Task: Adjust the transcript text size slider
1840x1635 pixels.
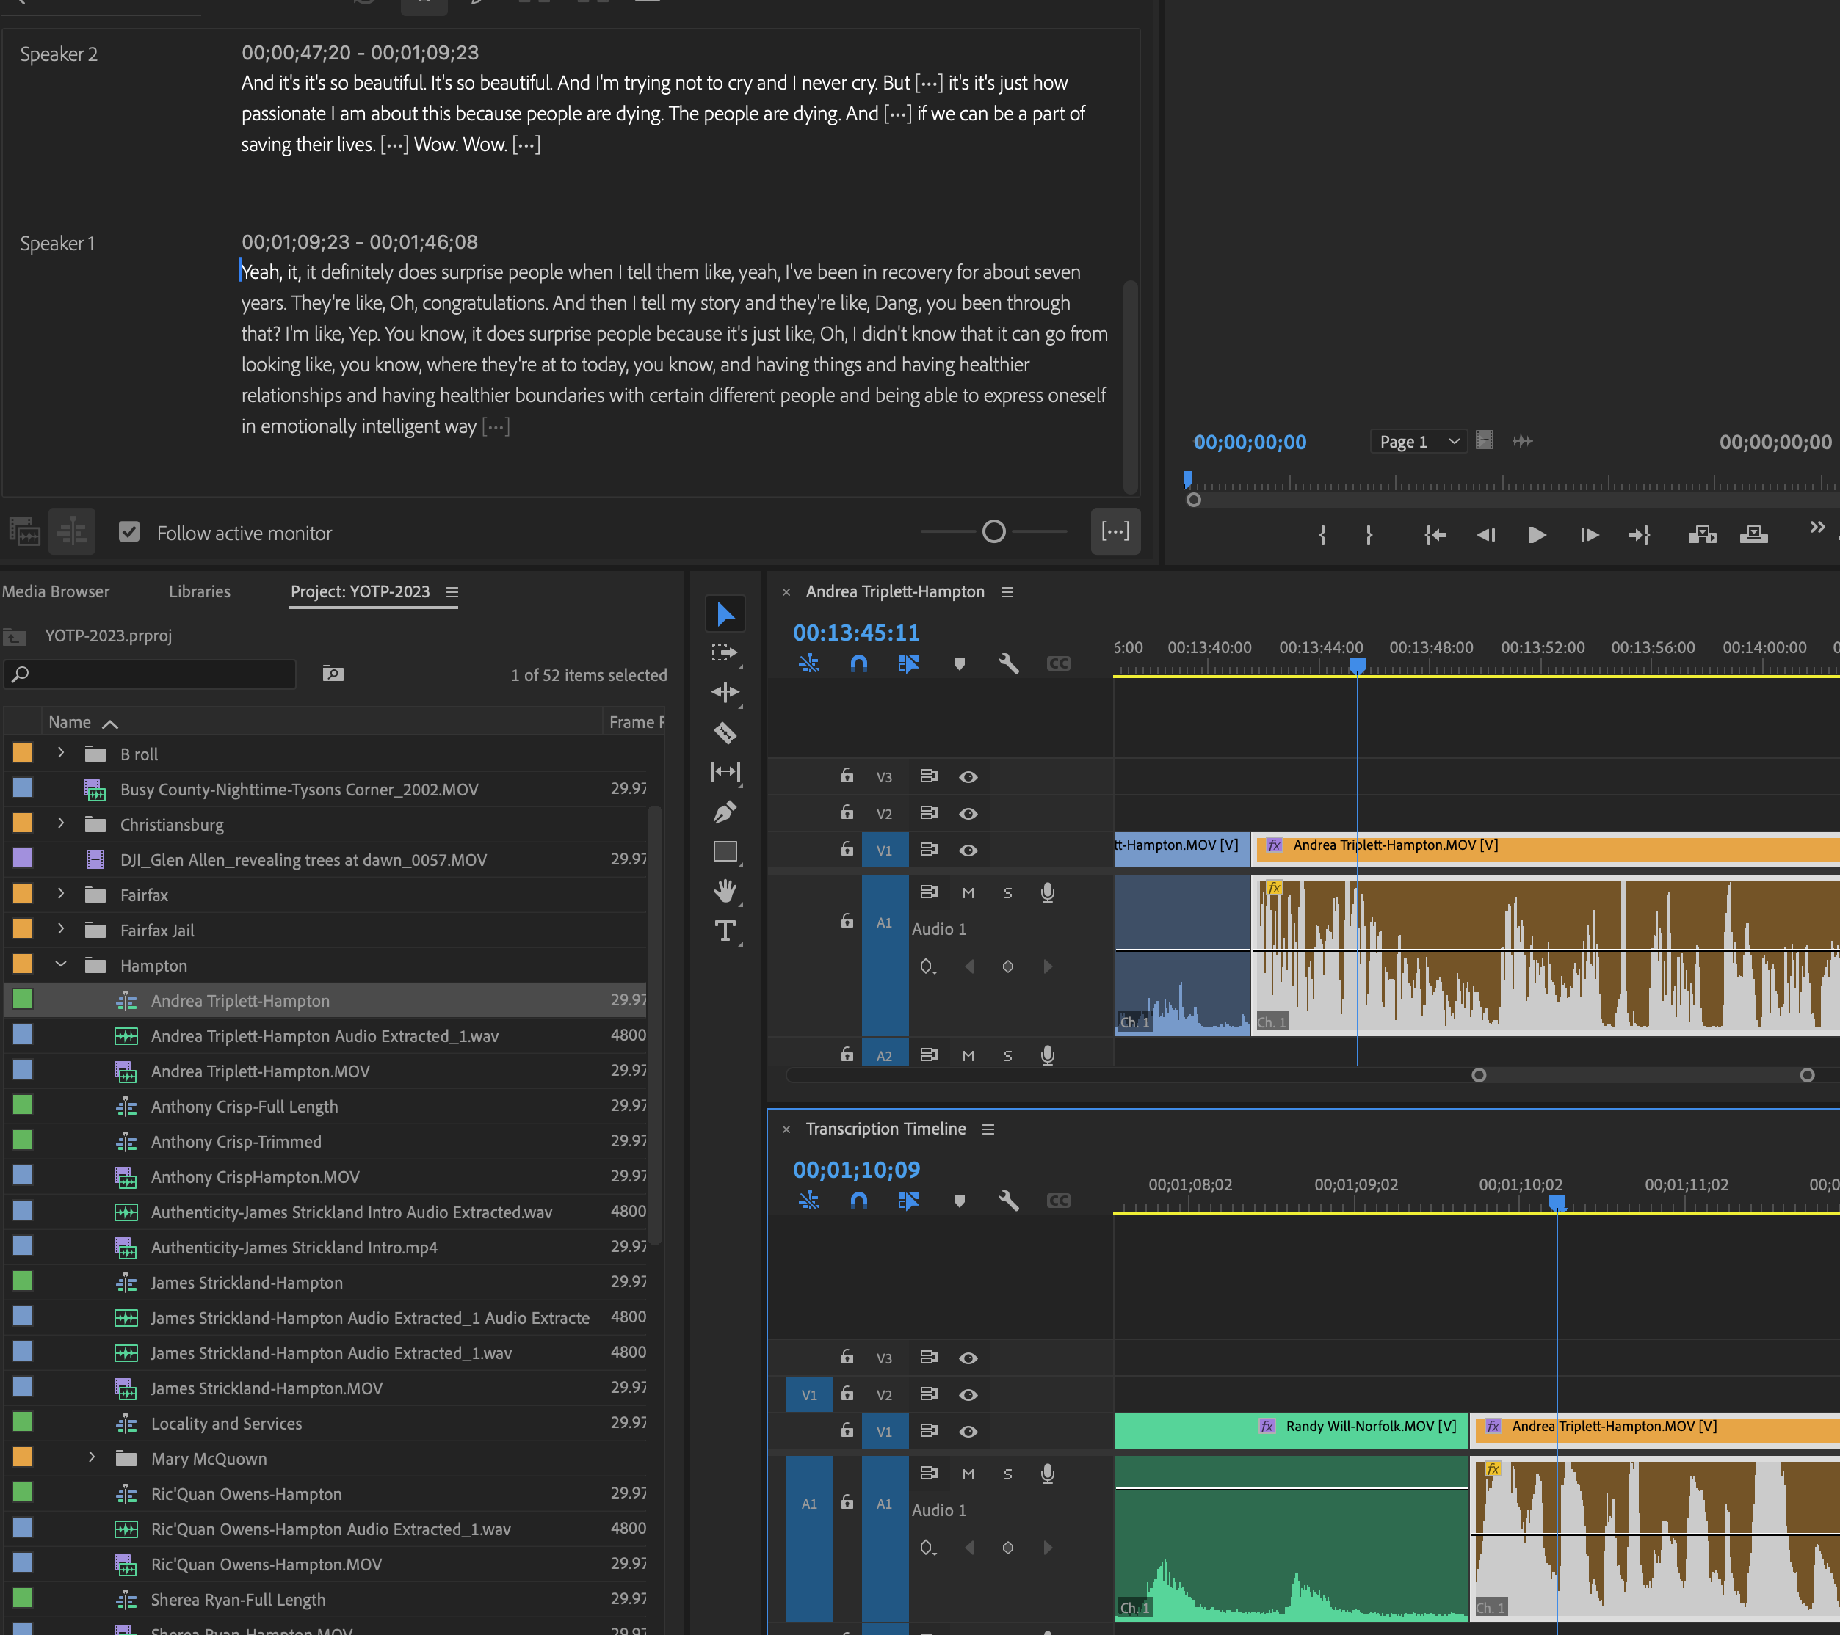Action: coord(993,532)
